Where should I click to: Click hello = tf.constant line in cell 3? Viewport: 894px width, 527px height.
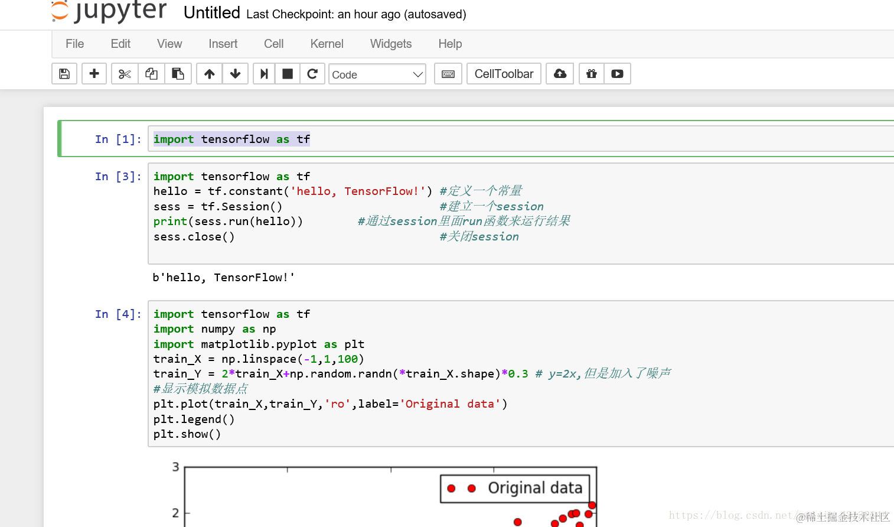click(293, 191)
